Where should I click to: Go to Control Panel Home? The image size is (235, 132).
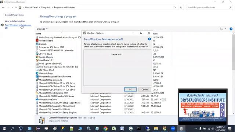click(14, 15)
